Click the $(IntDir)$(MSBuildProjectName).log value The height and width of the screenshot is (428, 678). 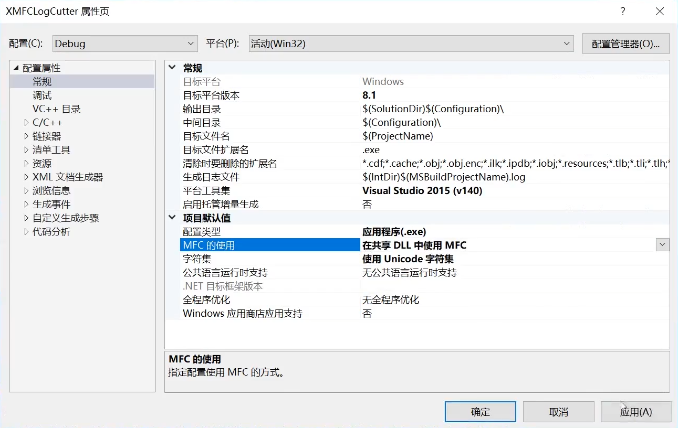click(444, 177)
